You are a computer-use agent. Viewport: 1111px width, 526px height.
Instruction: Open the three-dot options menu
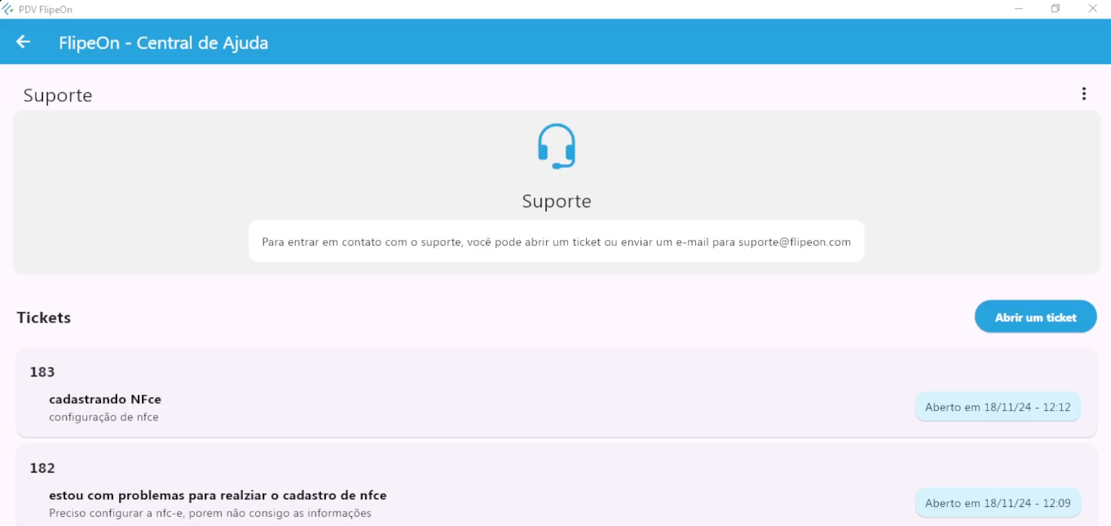pyautogui.click(x=1084, y=94)
